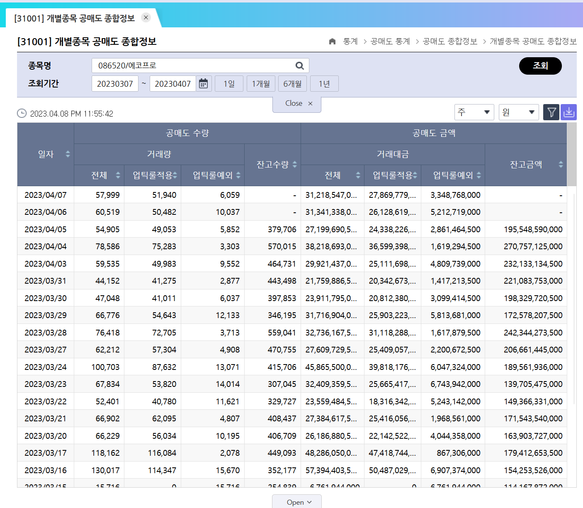The image size is (583, 508).
Task: Click the download icon to export data
Action: pyautogui.click(x=568, y=112)
